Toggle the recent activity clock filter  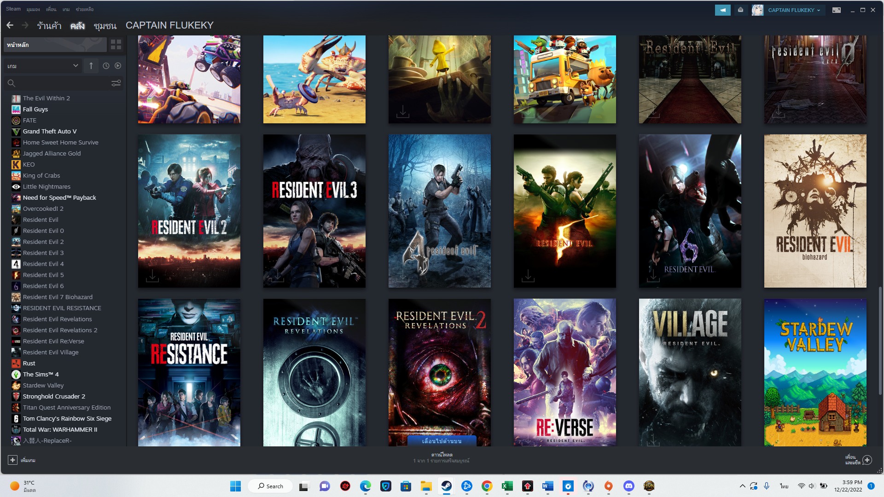click(106, 66)
